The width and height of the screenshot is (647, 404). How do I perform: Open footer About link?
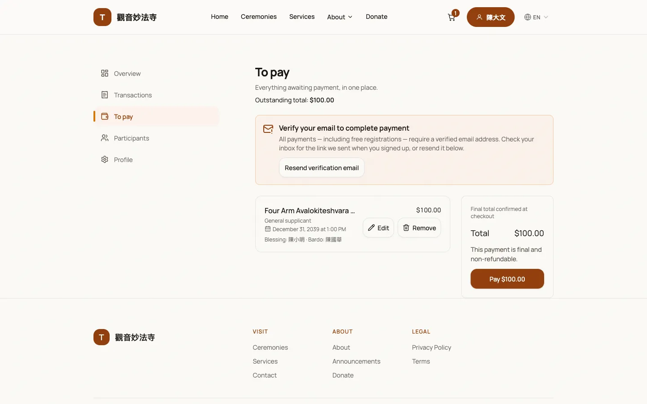(x=341, y=347)
